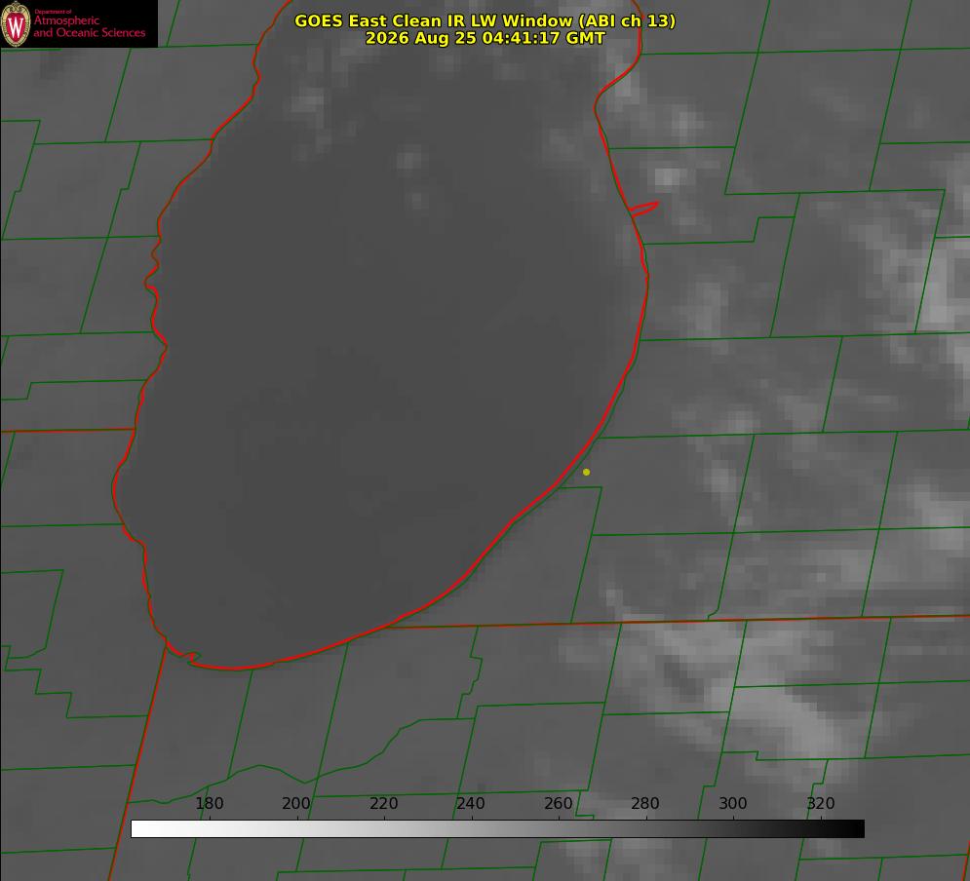Viewport: 970px width, 881px height.
Task: Click the 320 colorbar label
Action: click(821, 803)
